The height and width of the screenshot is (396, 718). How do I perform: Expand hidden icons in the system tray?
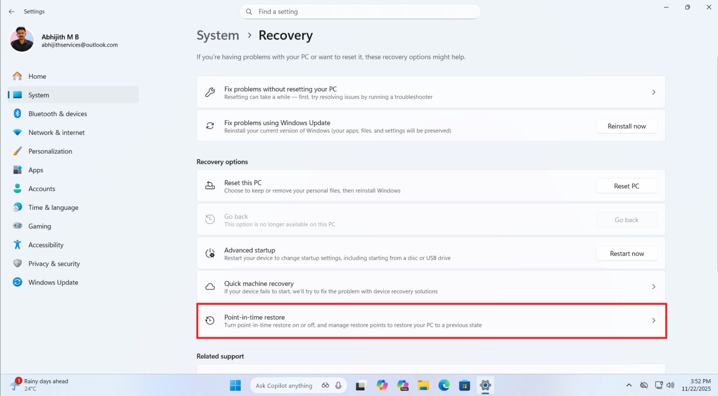pos(629,385)
